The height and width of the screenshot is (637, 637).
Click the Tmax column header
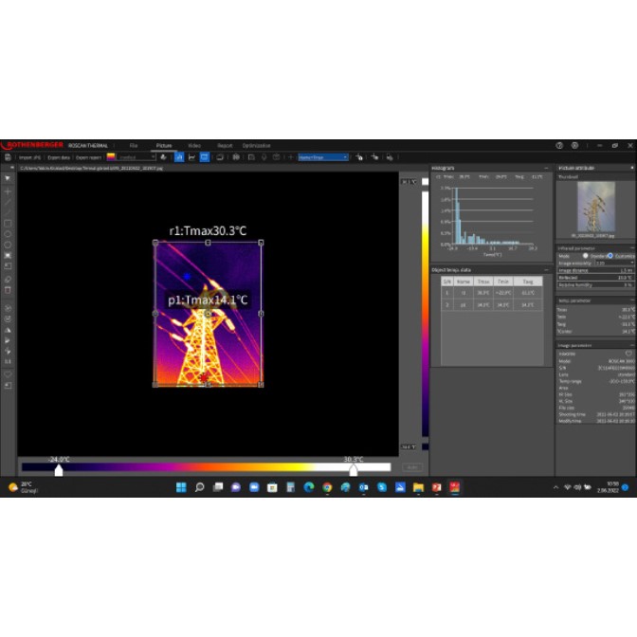pos(483,282)
